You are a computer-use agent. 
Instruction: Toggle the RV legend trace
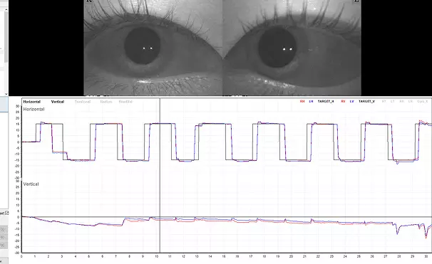pos(343,102)
